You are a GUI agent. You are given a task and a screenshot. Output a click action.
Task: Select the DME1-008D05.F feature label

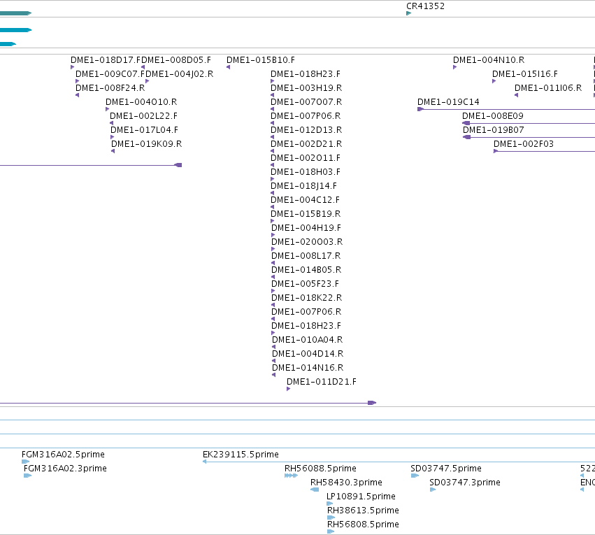click(x=176, y=60)
